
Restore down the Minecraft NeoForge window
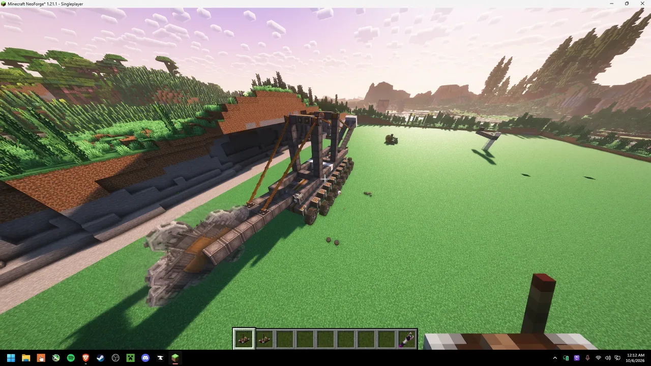point(627,4)
